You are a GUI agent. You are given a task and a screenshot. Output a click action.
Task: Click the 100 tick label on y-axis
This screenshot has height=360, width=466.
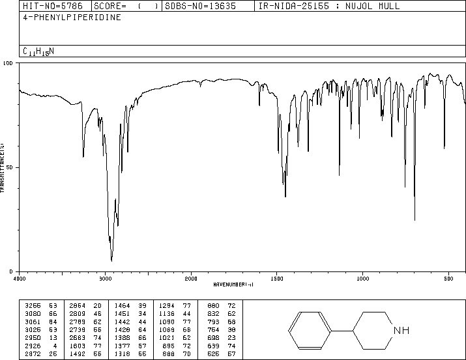click(x=8, y=63)
